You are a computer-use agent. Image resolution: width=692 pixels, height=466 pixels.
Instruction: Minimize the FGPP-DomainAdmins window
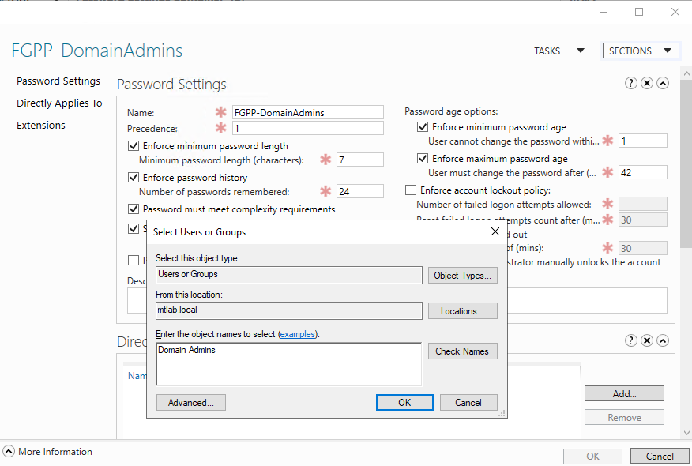click(604, 13)
